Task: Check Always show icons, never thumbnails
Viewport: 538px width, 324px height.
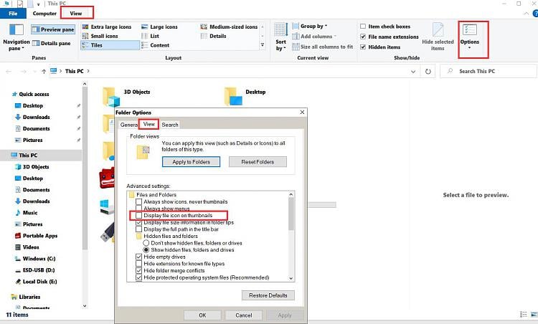Action: tap(139, 202)
